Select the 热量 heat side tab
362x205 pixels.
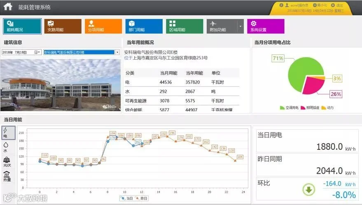[x=7, y=176]
